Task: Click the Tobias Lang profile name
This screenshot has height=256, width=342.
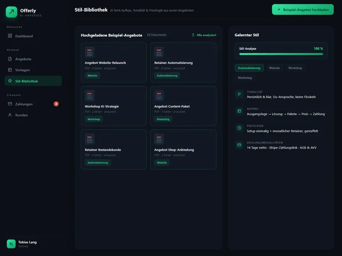Action: click(27, 242)
